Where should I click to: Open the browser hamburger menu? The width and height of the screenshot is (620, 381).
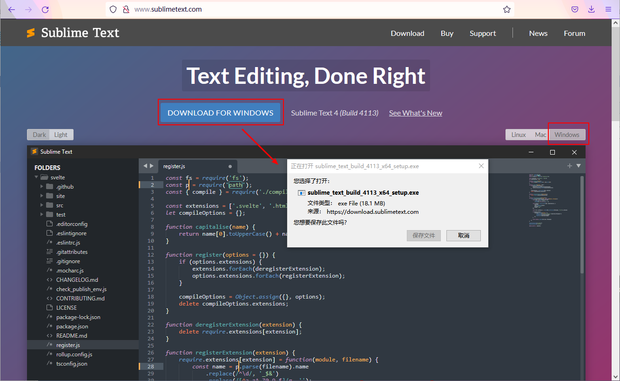pyautogui.click(x=608, y=9)
